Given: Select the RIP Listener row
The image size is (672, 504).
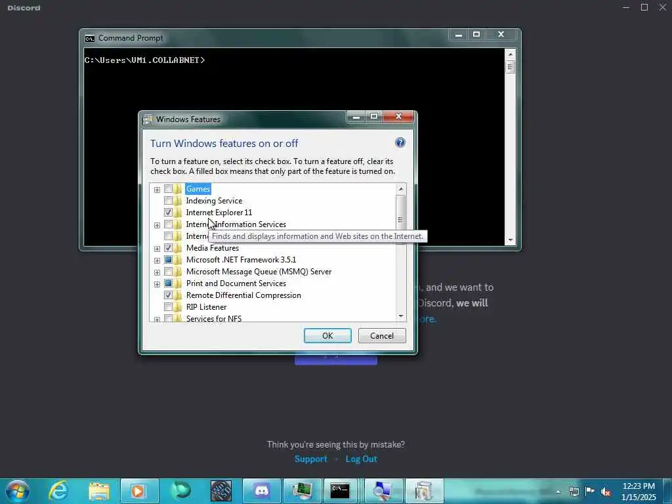Looking at the screenshot, I should pyautogui.click(x=206, y=307).
